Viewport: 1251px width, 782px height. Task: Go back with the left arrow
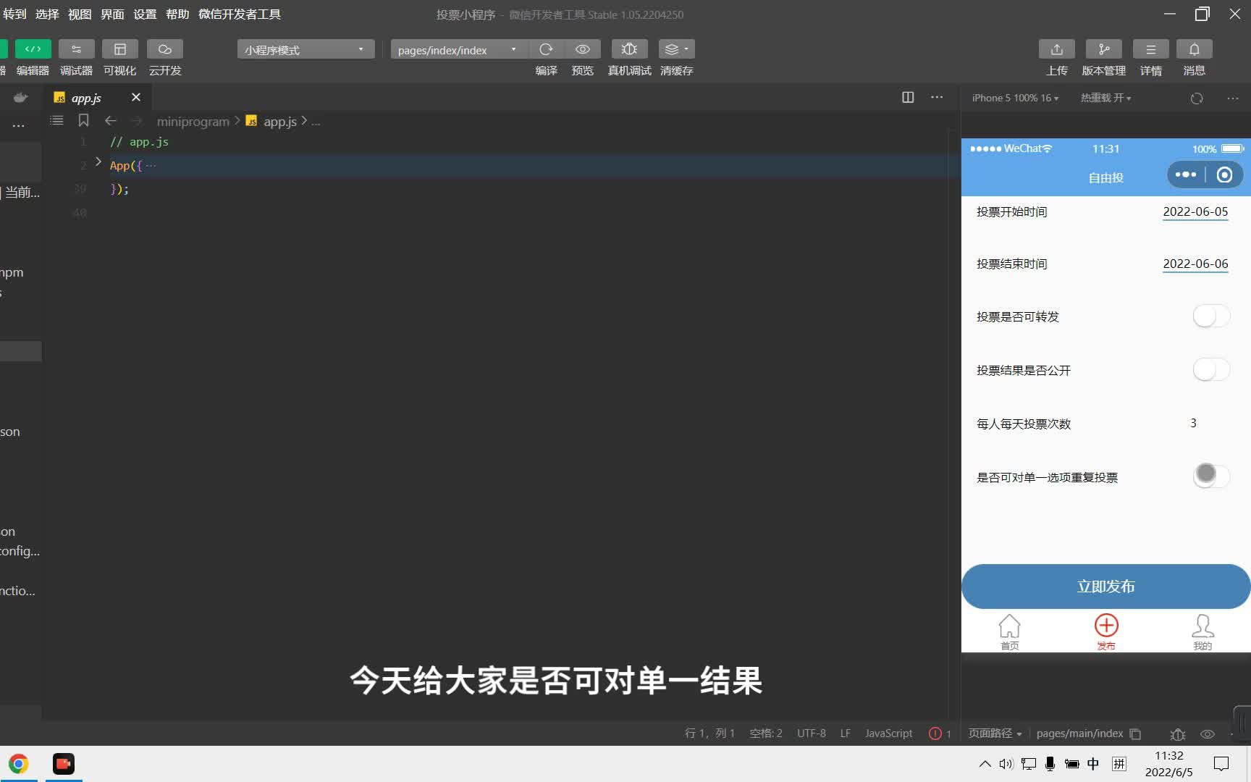coord(110,121)
